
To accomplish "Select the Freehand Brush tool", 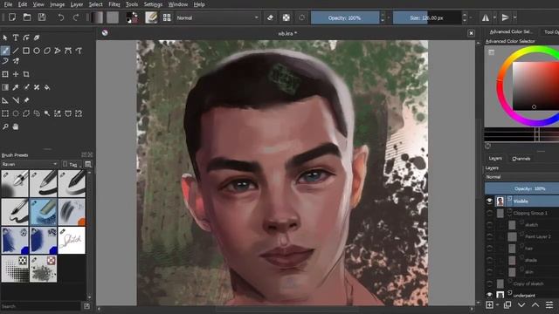I will [5, 51].
